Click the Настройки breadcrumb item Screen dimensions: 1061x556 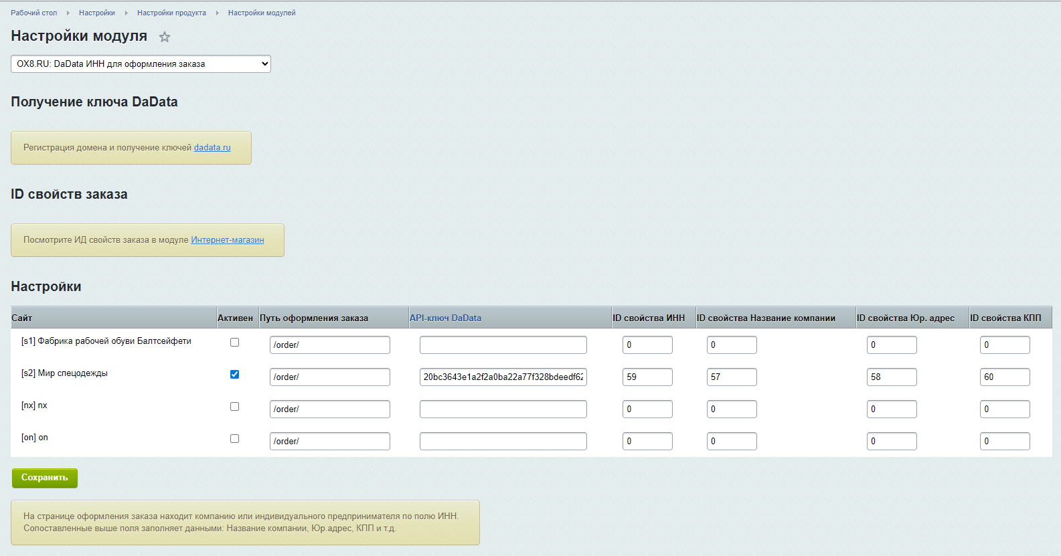click(x=97, y=13)
